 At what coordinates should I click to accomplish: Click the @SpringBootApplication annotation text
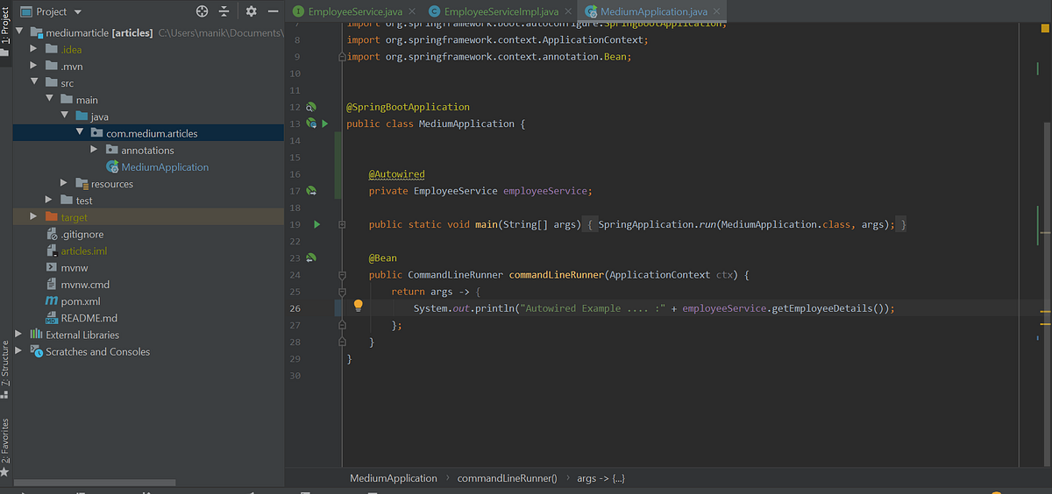pyautogui.click(x=408, y=107)
